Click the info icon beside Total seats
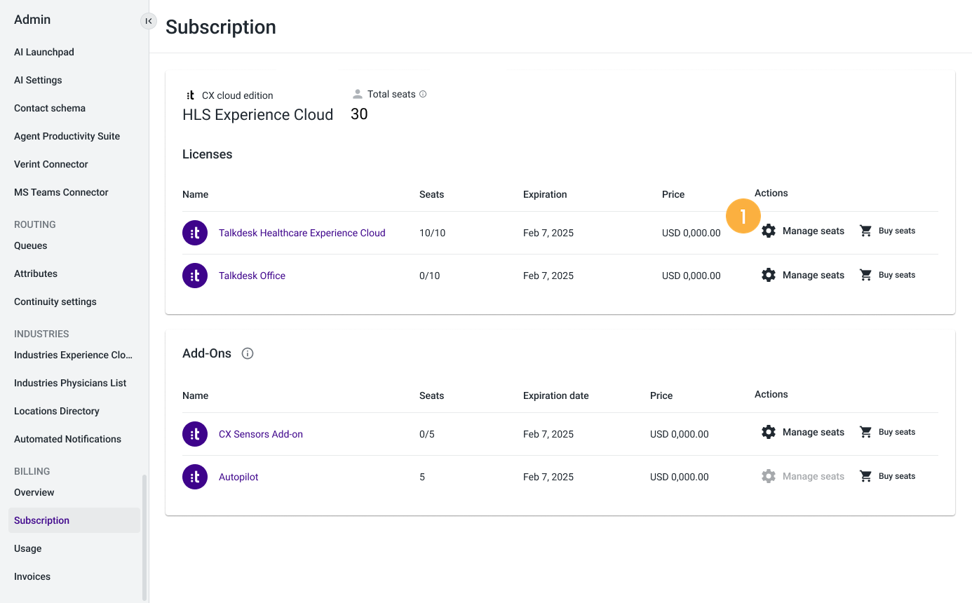Screen dimensions: 972x603 [x=423, y=94]
